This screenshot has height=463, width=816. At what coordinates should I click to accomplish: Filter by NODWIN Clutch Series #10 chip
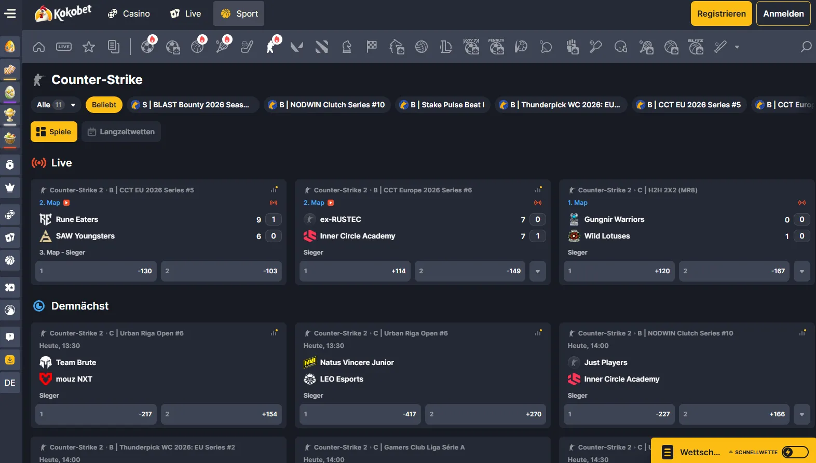coord(327,105)
